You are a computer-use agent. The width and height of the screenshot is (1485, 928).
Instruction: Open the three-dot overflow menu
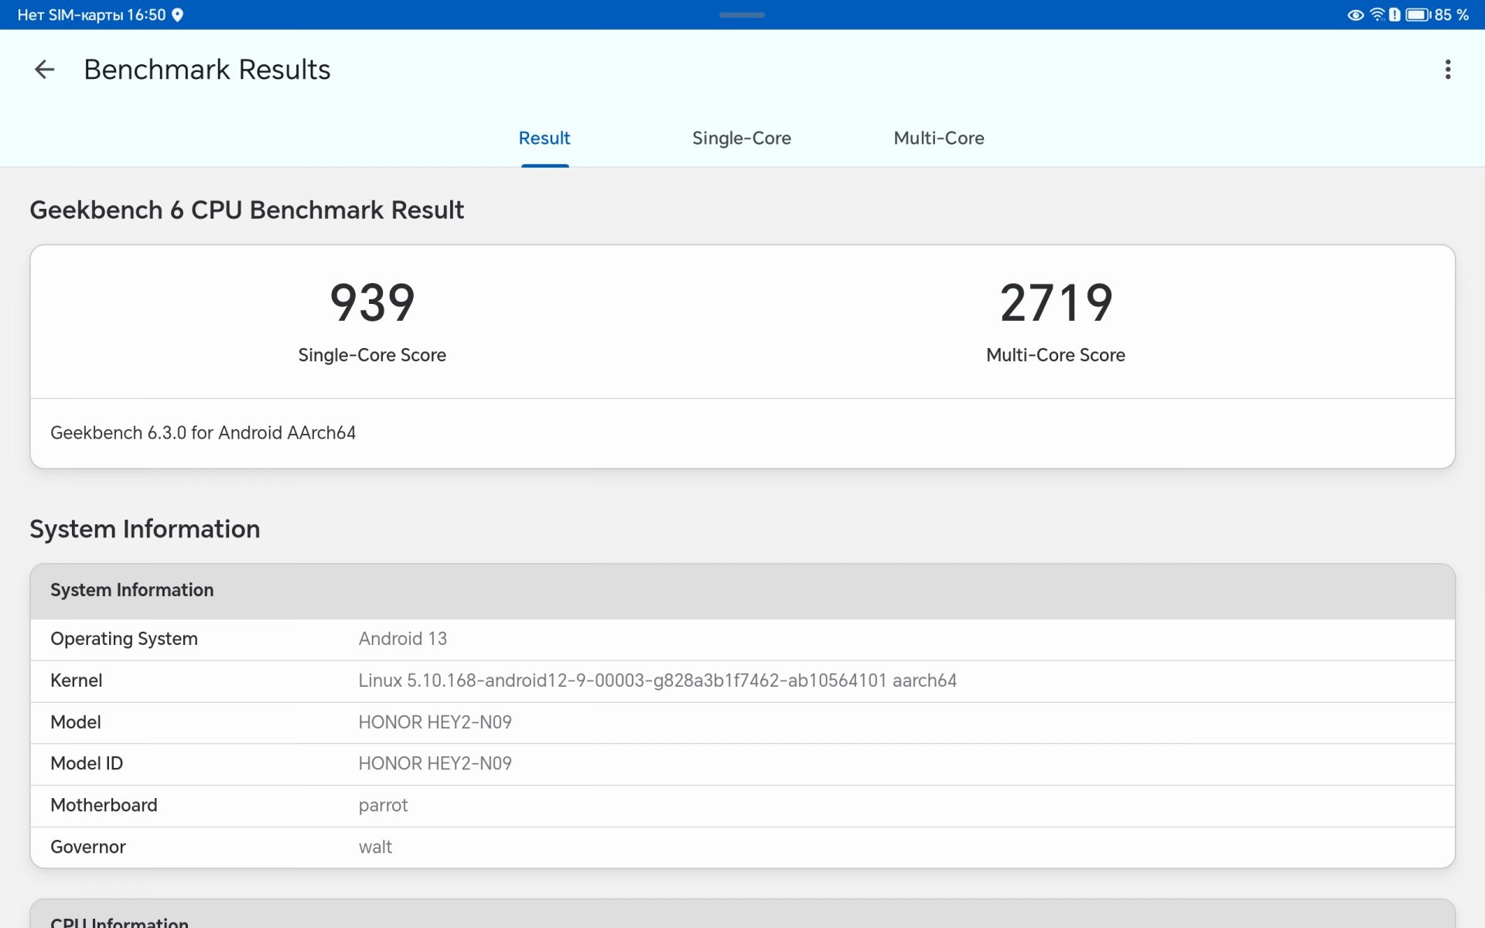[1447, 70]
